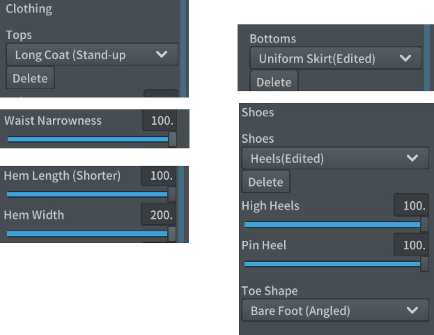Delete the Tops clothing item

[29, 78]
